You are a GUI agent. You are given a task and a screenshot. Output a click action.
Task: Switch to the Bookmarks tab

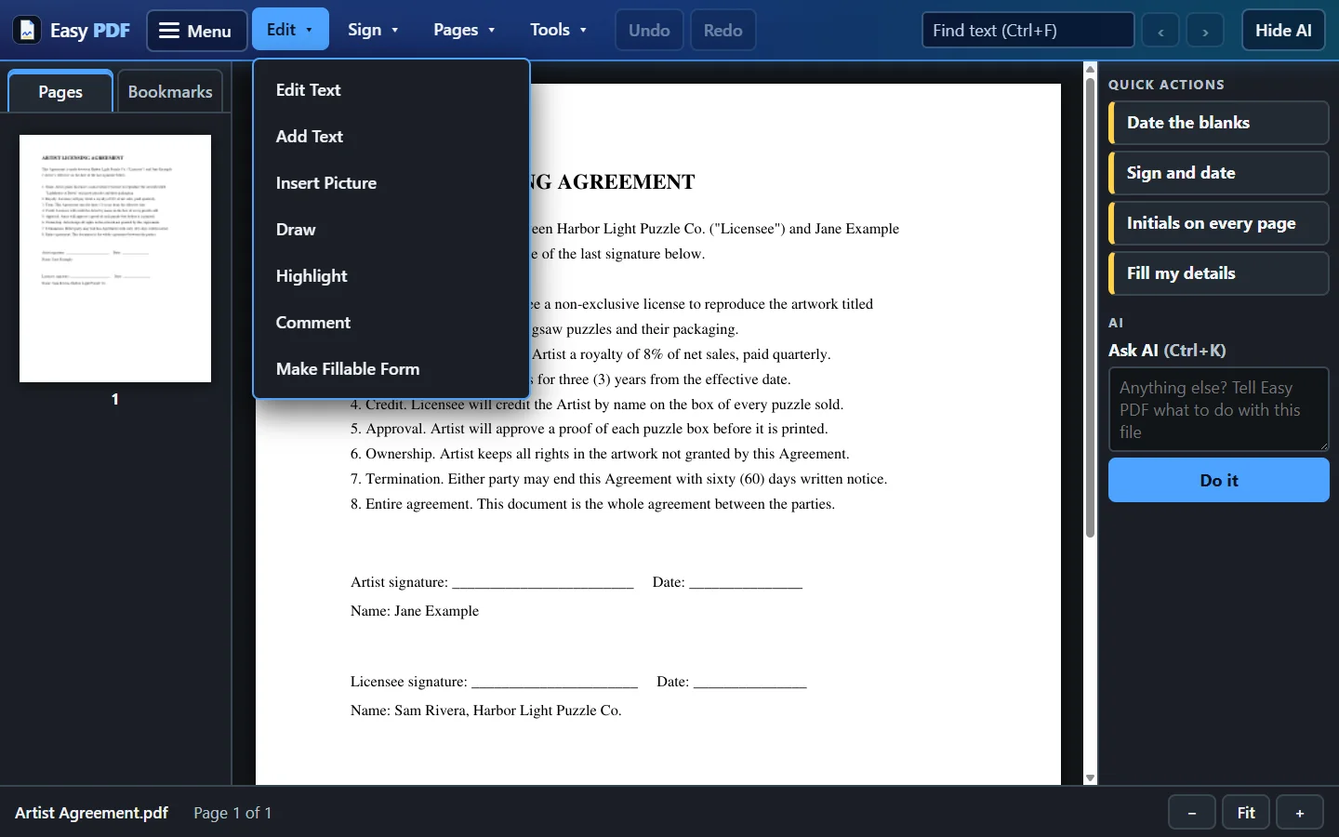pyautogui.click(x=170, y=91)
